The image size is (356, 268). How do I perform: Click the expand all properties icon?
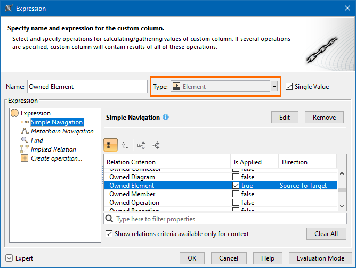pos(141,145)
